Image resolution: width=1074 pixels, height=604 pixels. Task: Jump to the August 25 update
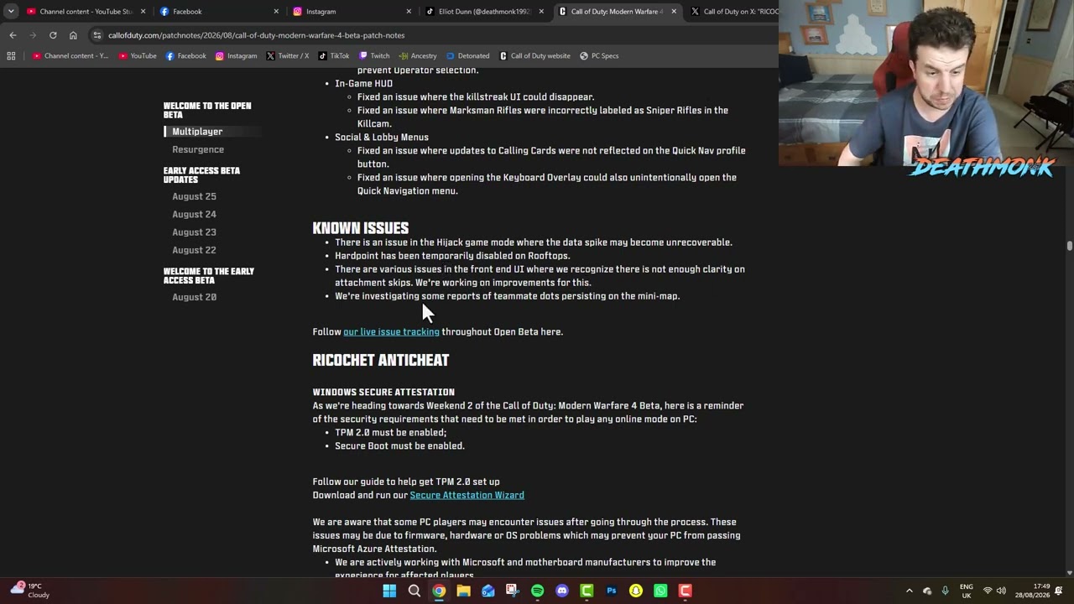194,196
